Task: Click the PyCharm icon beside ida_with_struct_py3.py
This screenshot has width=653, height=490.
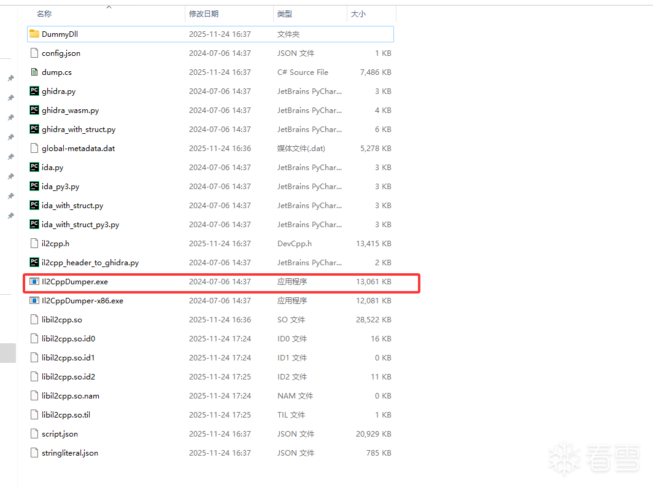Action: pyautogui.click(x=34, y=224)
